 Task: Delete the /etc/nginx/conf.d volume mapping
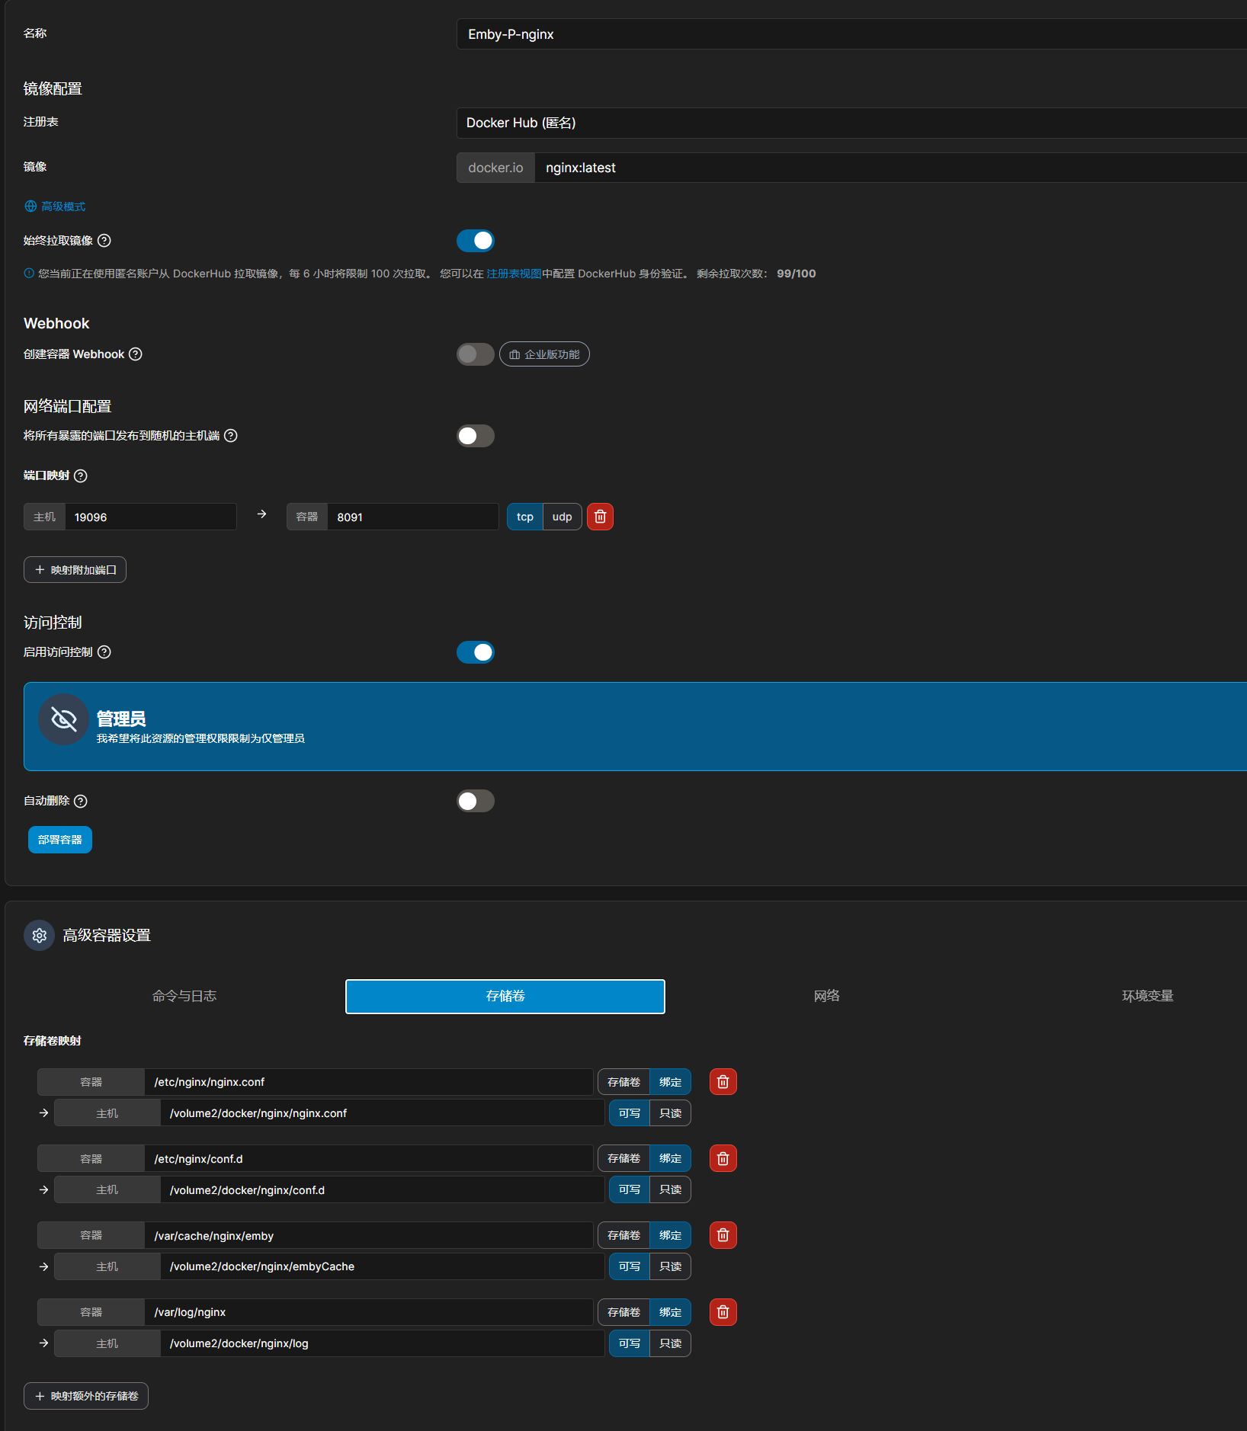click(723, 1159)
